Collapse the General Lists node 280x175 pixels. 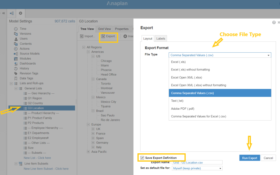coord(16,88)
